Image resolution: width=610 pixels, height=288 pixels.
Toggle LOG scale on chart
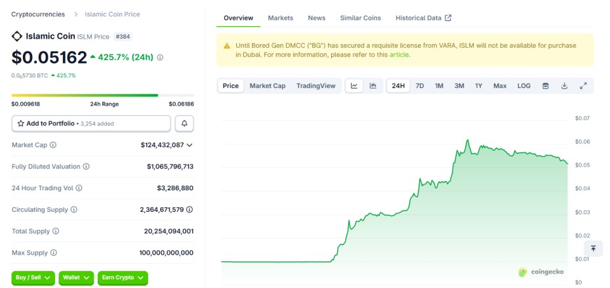[524, 86]
